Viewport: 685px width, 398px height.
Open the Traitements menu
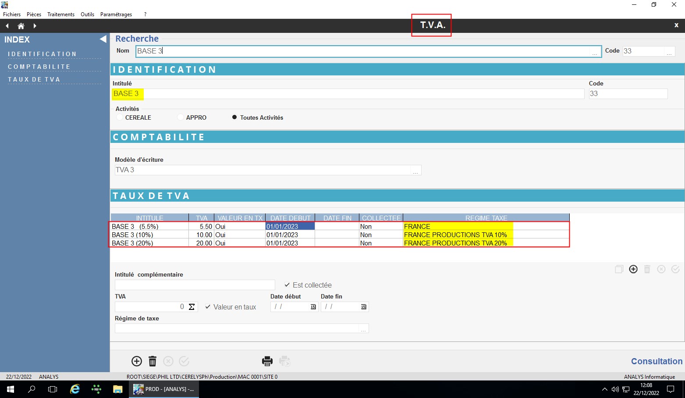coord(61,14)
